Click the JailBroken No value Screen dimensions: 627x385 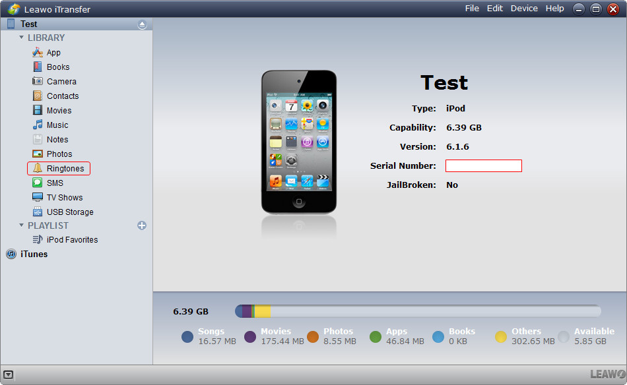click(x=452, y=185)
